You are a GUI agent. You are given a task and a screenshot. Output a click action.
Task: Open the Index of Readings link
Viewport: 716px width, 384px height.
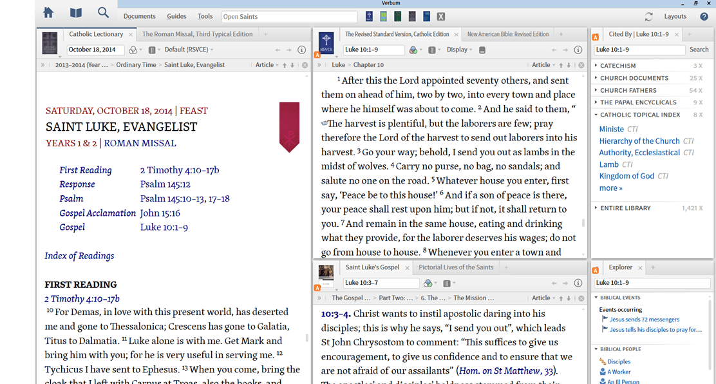(x=79, y=256)
